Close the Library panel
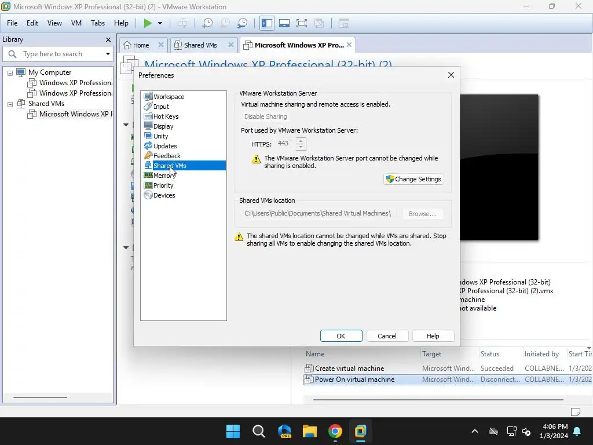The height and width of the screenshot is (445, 593). [x=108, y=39]
